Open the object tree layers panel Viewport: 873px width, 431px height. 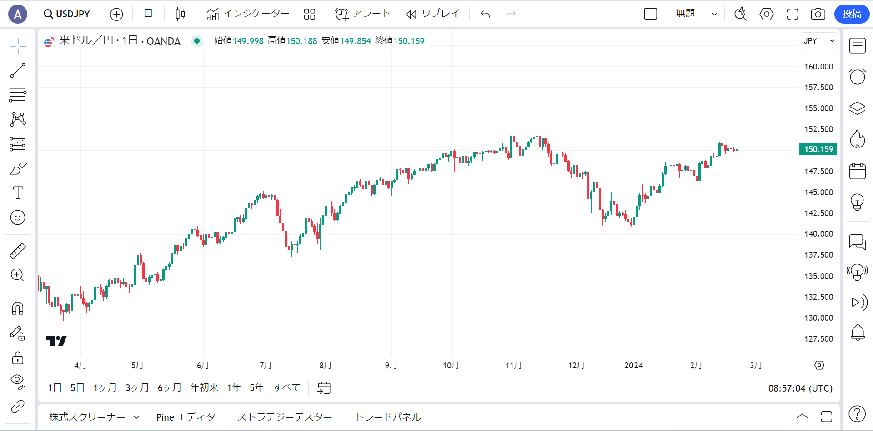pos(858,108)
